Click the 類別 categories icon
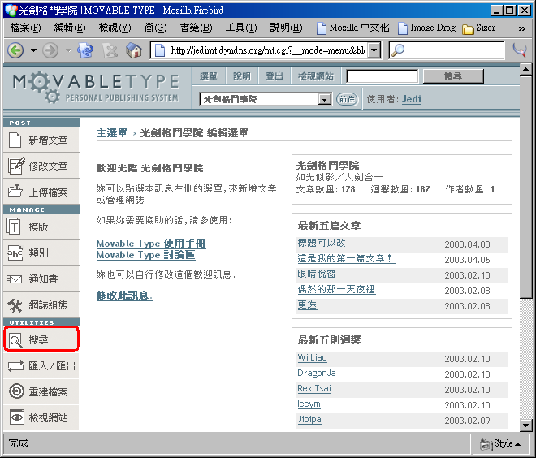 tap(15, 253)
